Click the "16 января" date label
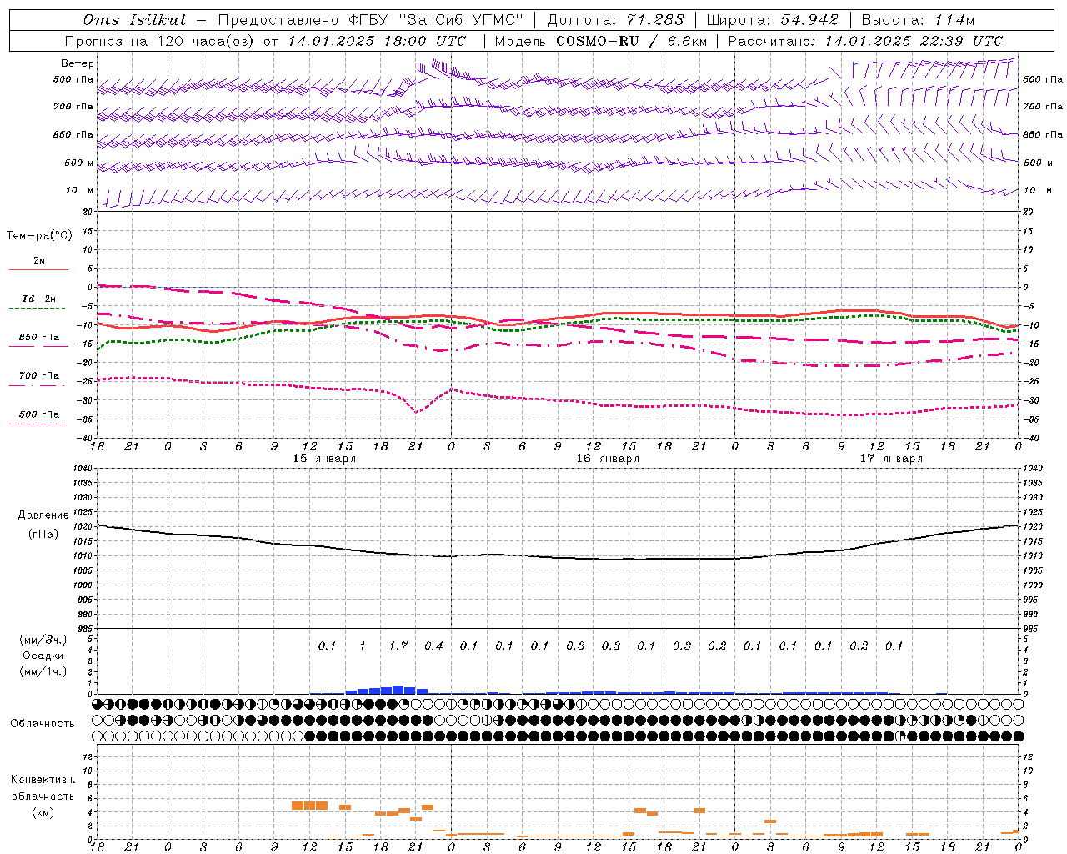The height and width of the screenshot is (854, 1067). tap(608, 458)
